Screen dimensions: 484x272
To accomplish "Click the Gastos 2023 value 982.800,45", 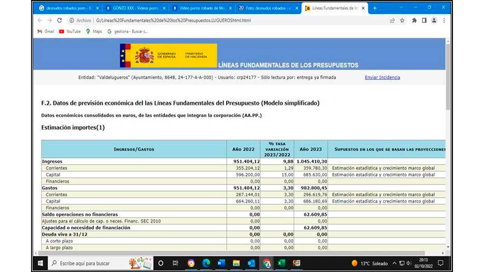I will tap(314, 188).
